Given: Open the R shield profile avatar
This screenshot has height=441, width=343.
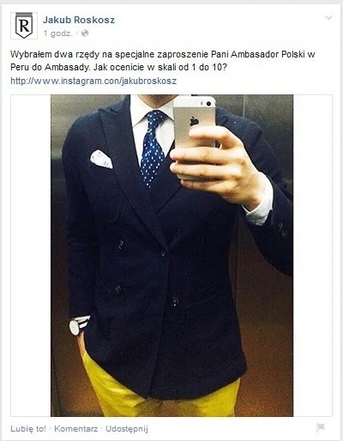Looking at the screenshot, I should (24, 26).
